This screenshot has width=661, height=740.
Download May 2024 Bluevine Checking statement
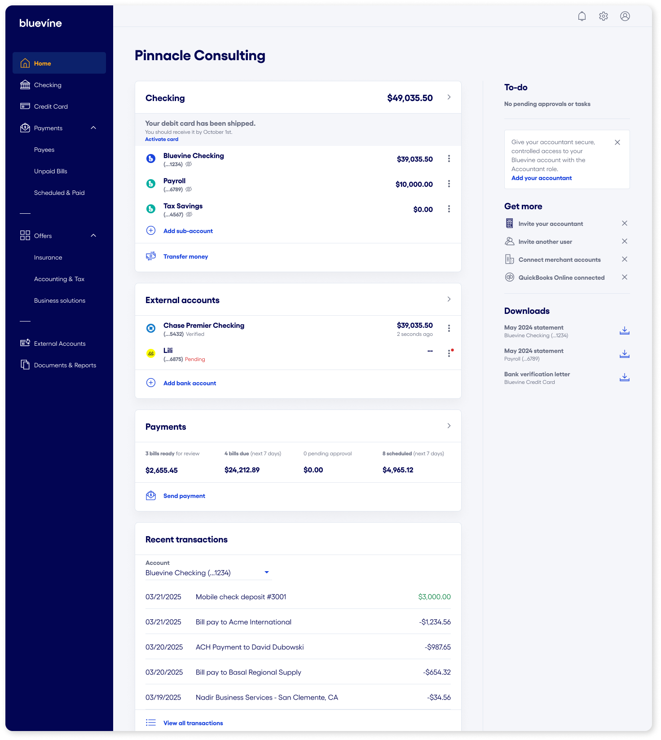[x=624, y=331]
